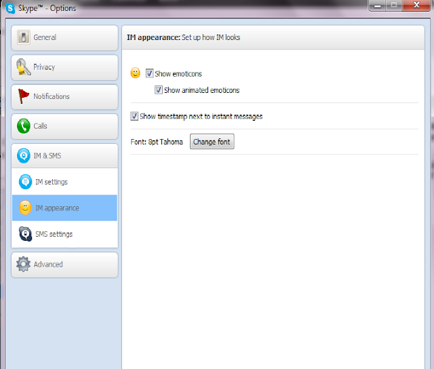
Task: Click the Font: 8pt Tahoma label
Action: coord(157,142)
